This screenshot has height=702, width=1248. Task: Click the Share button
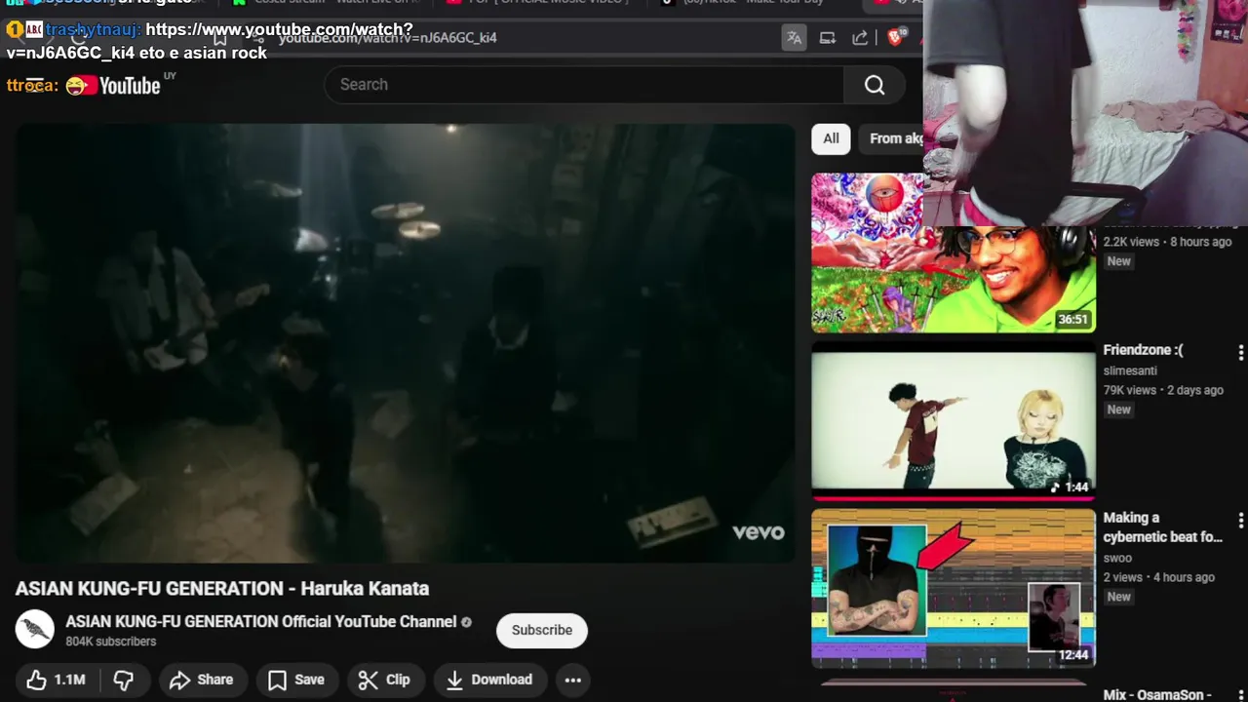pyautogui.click(x=202, y=680)
